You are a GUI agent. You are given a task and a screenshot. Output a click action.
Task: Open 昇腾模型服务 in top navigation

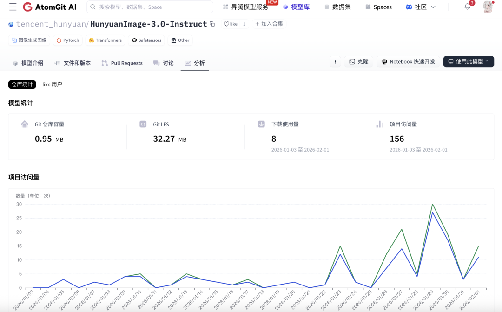click(246, 7)
